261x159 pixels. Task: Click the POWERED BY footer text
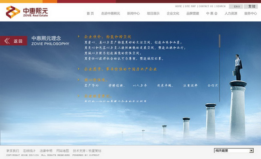click(x=86, y=155)
